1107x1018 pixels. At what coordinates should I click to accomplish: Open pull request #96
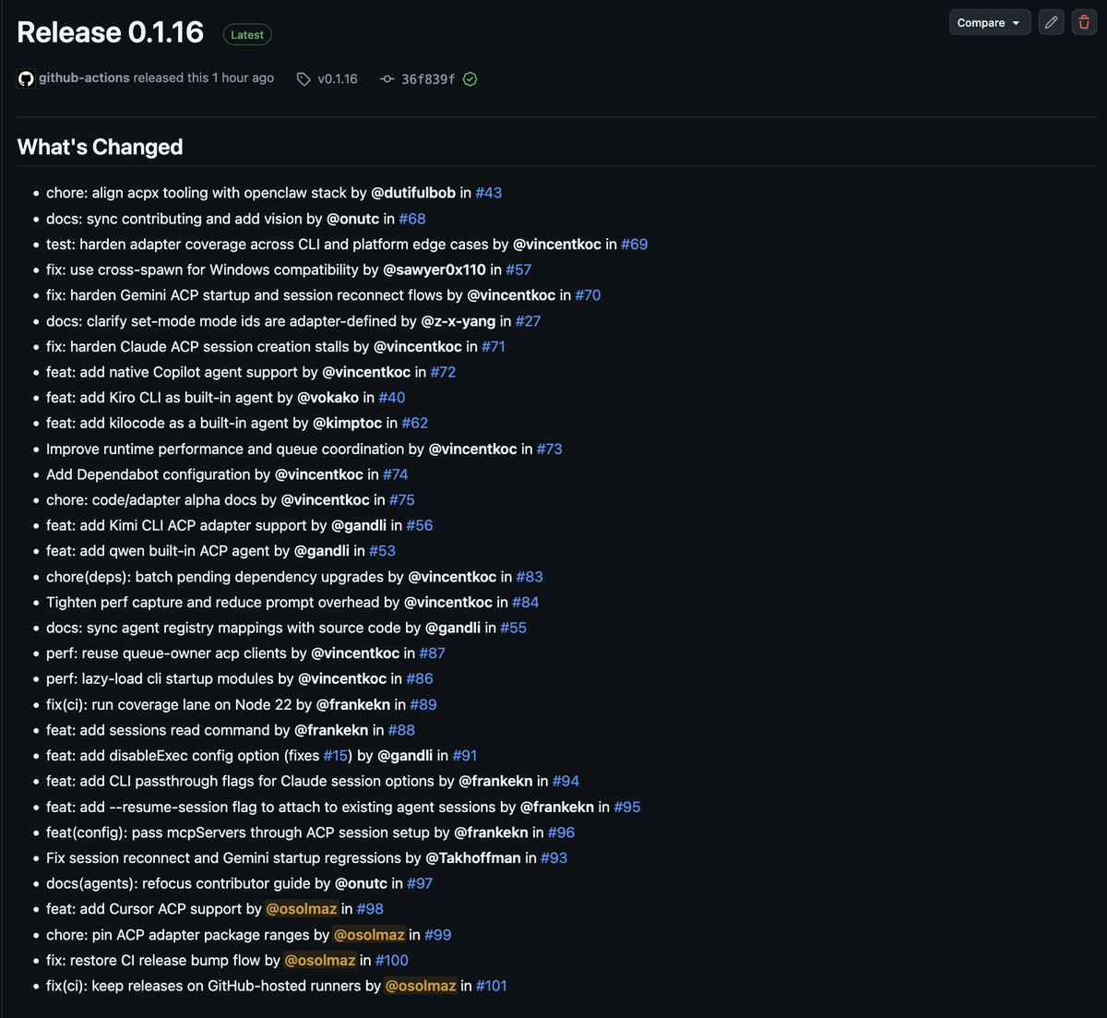(562, 832)
